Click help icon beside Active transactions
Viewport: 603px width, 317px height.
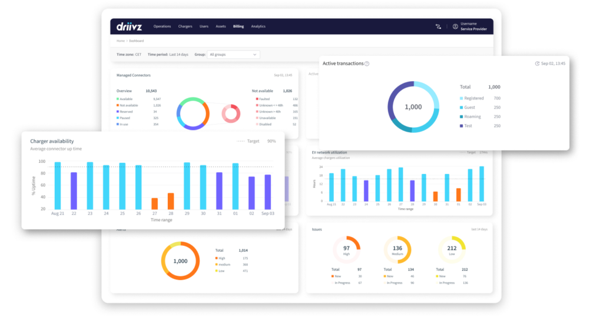(x=367, y=64)
